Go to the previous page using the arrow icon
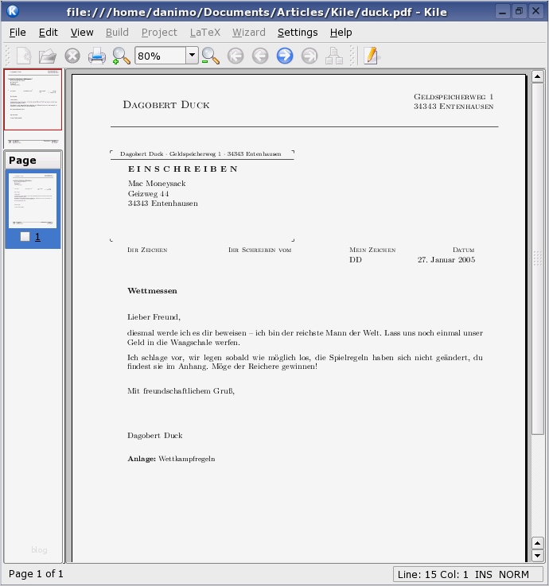 [x=260, y=56]
